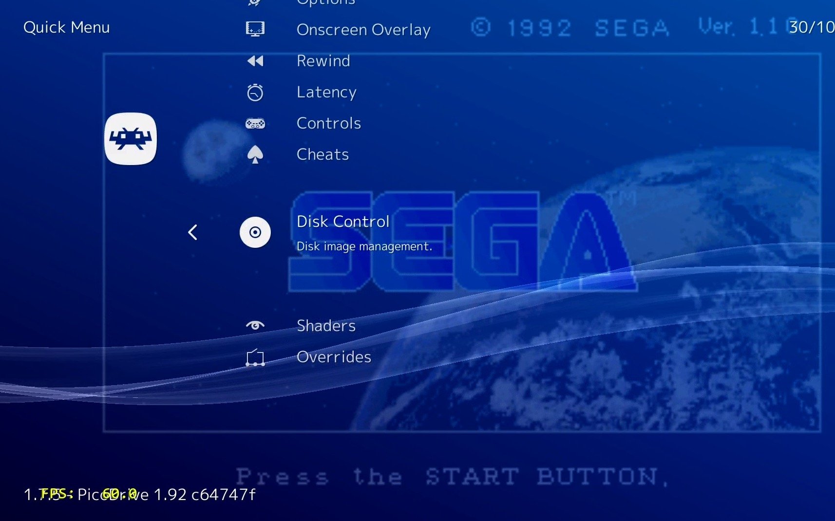The image size is (835, 521).
Task: Open the Cheats menu entry
Action: pyautogui.click(x=323, y=154)
